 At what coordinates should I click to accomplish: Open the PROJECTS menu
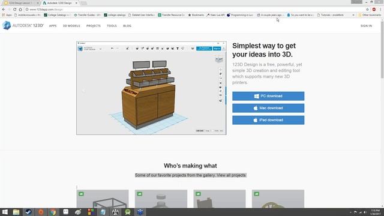94,26
